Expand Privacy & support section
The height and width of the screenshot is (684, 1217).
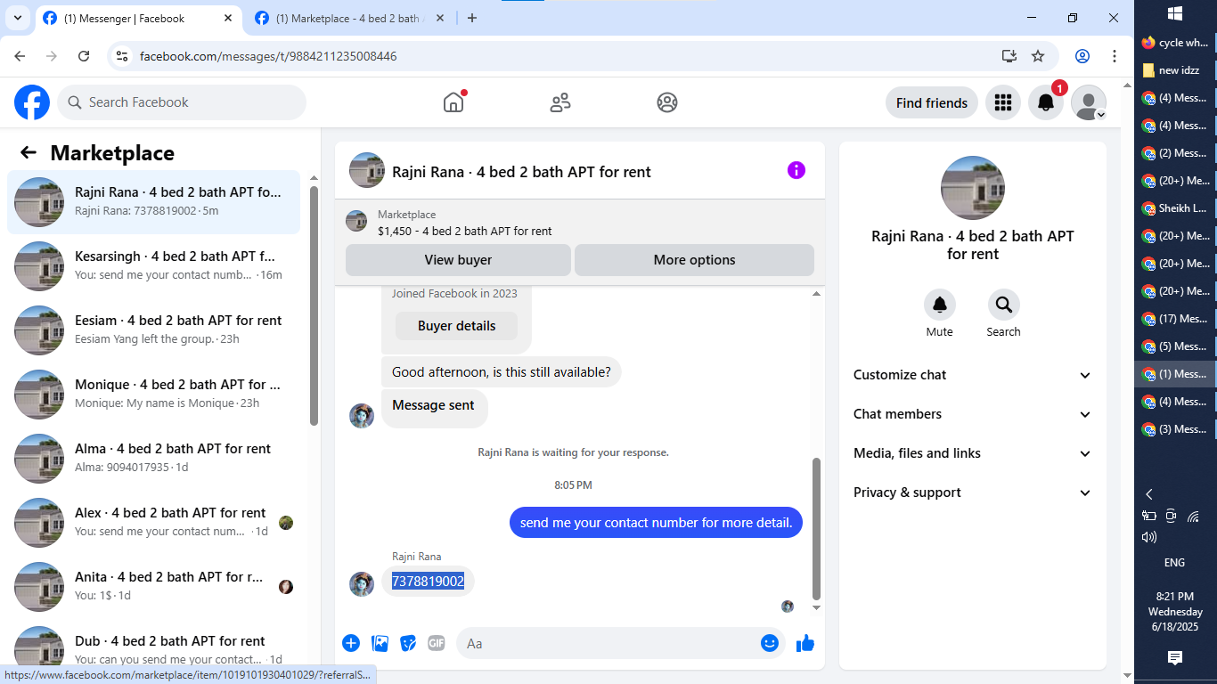click(973, 493)
